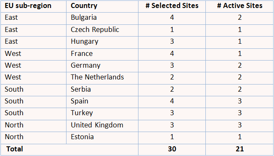Click the # Active Sites header
Image resolution: width=274 pixels, height=156 pixels.
pos(239,6)
